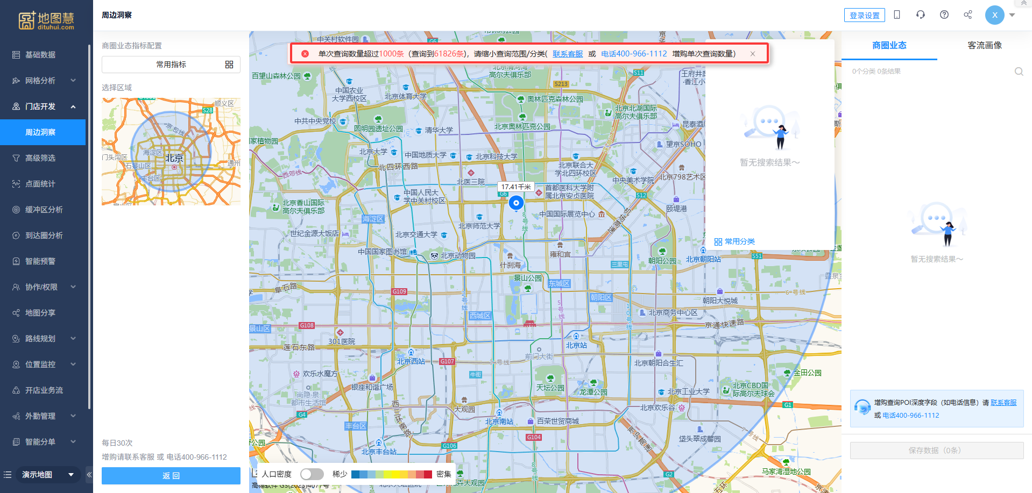This screenshot has height=493, width=1032.
Task: Click the mobile device icon in header
Action: coord(897,15)
